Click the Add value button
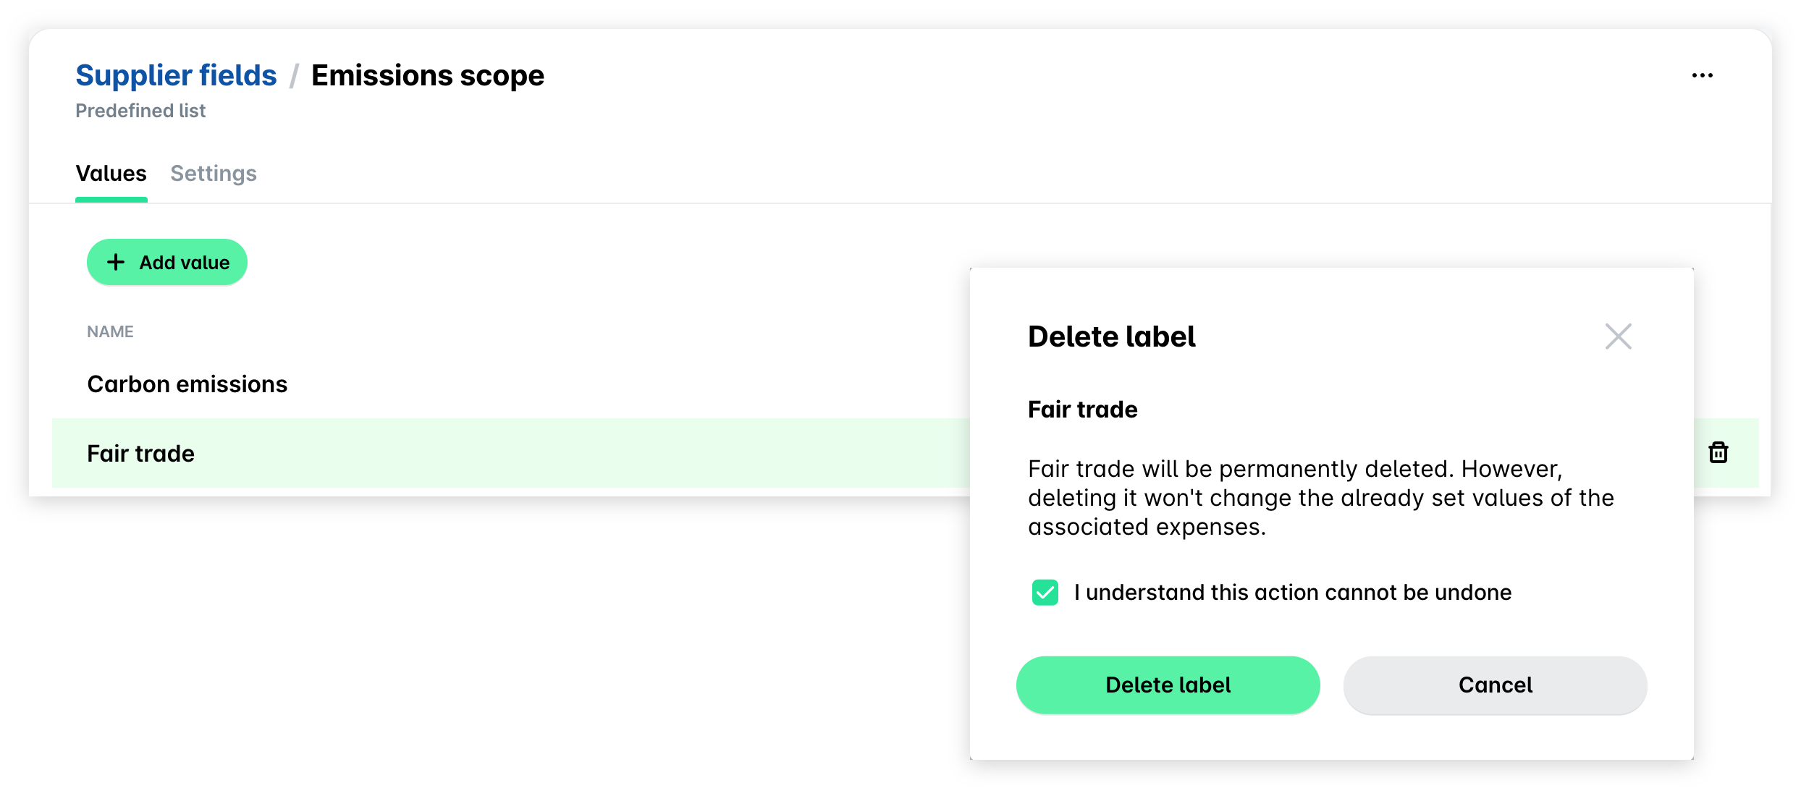 (x=167, y=262)
